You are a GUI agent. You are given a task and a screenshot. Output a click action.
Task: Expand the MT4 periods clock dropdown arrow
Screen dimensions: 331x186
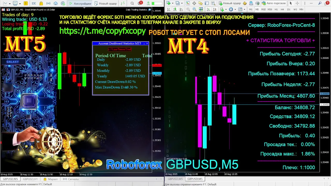[x=235, y=10]
